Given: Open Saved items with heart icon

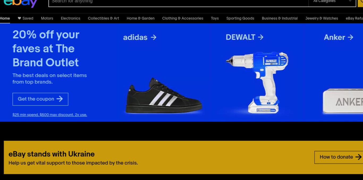Looking at the screenshot, I should tap(26, 18).
